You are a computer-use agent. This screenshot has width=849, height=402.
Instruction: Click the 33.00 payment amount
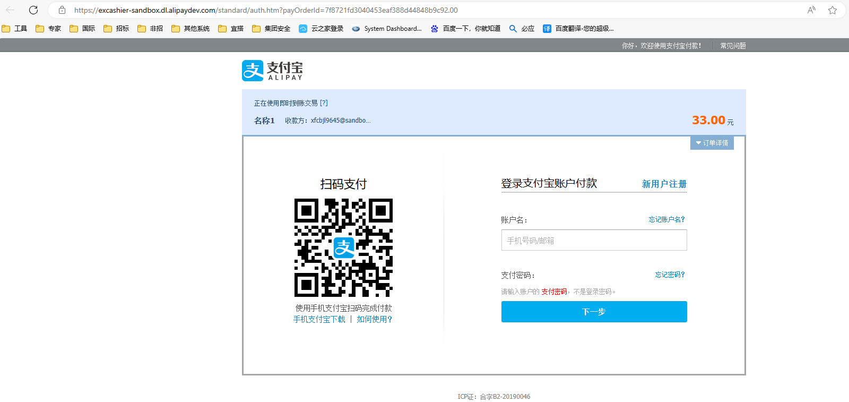(708, 120)
